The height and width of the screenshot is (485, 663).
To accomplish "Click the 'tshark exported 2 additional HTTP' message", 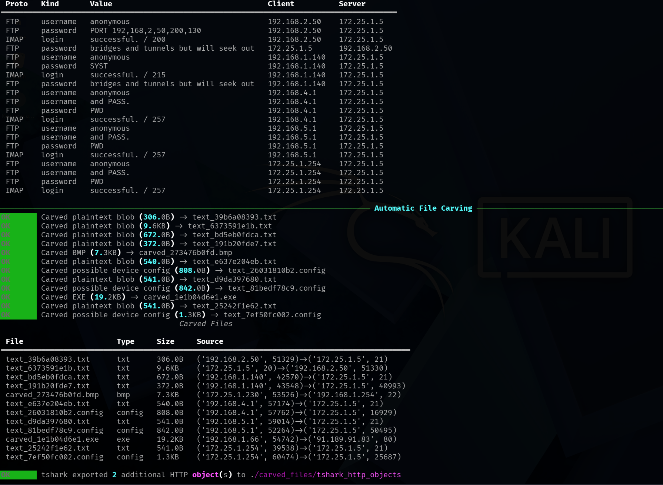I will 114,475.
